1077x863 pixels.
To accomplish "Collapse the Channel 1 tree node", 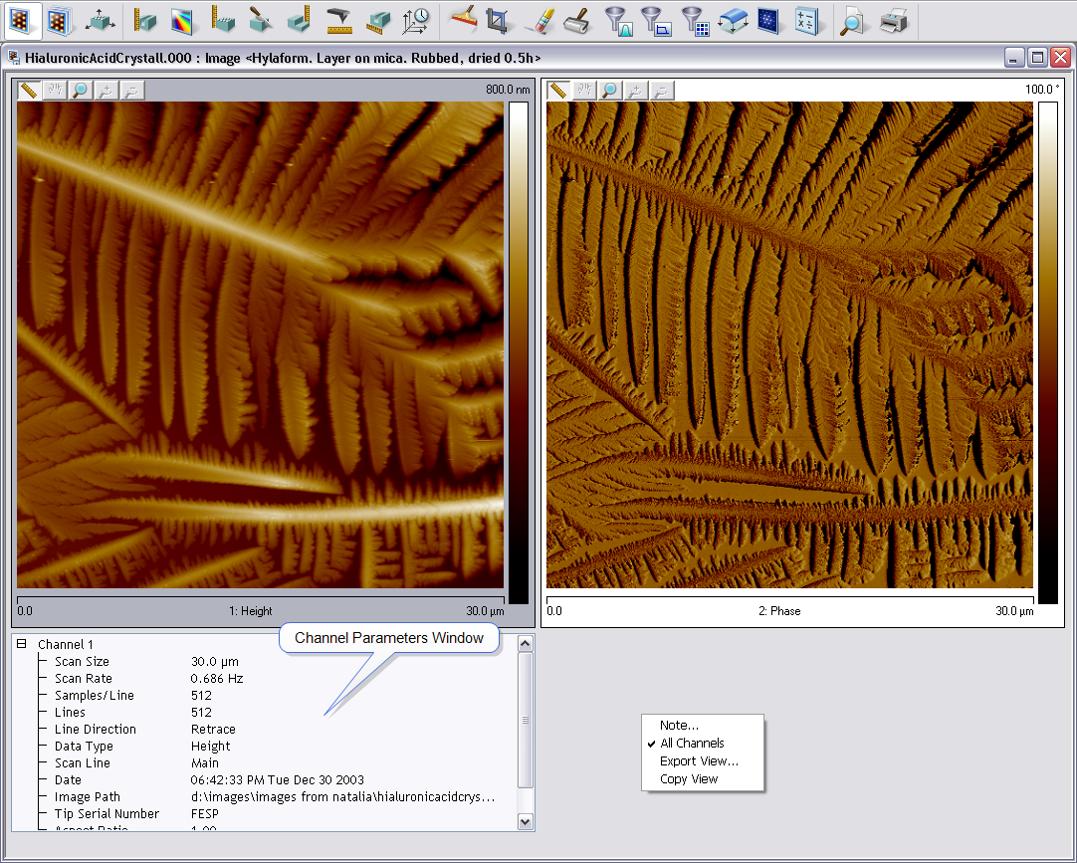I will pos(22,644).
